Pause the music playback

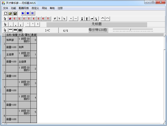point(32,13)
